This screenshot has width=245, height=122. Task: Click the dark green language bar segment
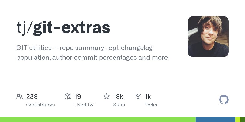[x=243, y=120]
